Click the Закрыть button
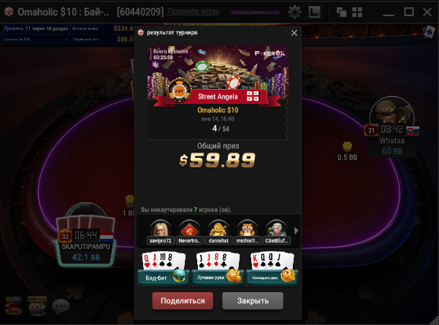Viewport: 439px width, 325px height. [x=253, y=301]
